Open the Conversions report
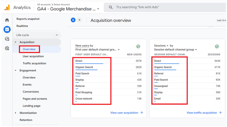 31,92
